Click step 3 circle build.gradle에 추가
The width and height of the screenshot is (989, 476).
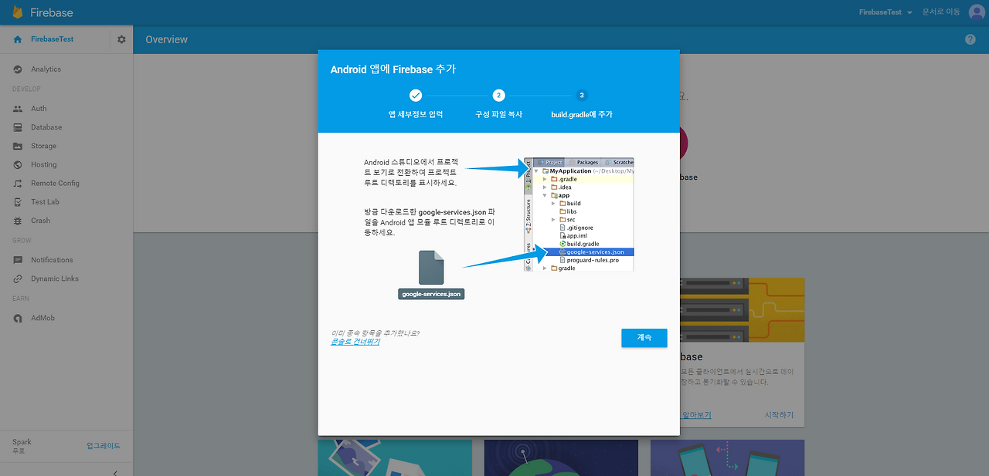pyautogui.click(x=582, y=96)
